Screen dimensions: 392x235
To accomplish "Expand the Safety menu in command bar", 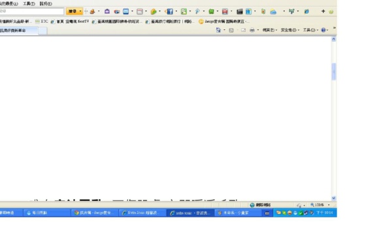I will [x=289, y=30].
